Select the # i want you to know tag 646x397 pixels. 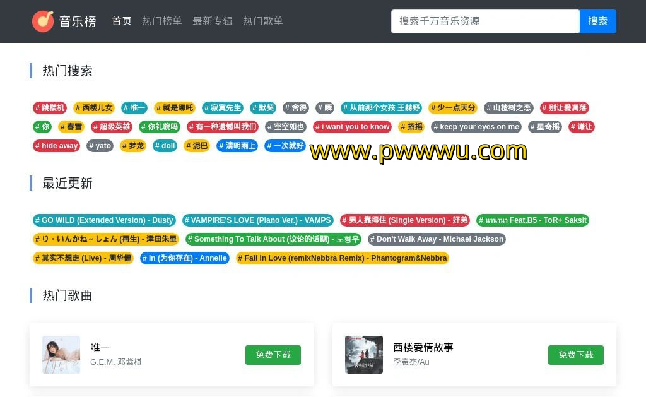pos(352,127)
